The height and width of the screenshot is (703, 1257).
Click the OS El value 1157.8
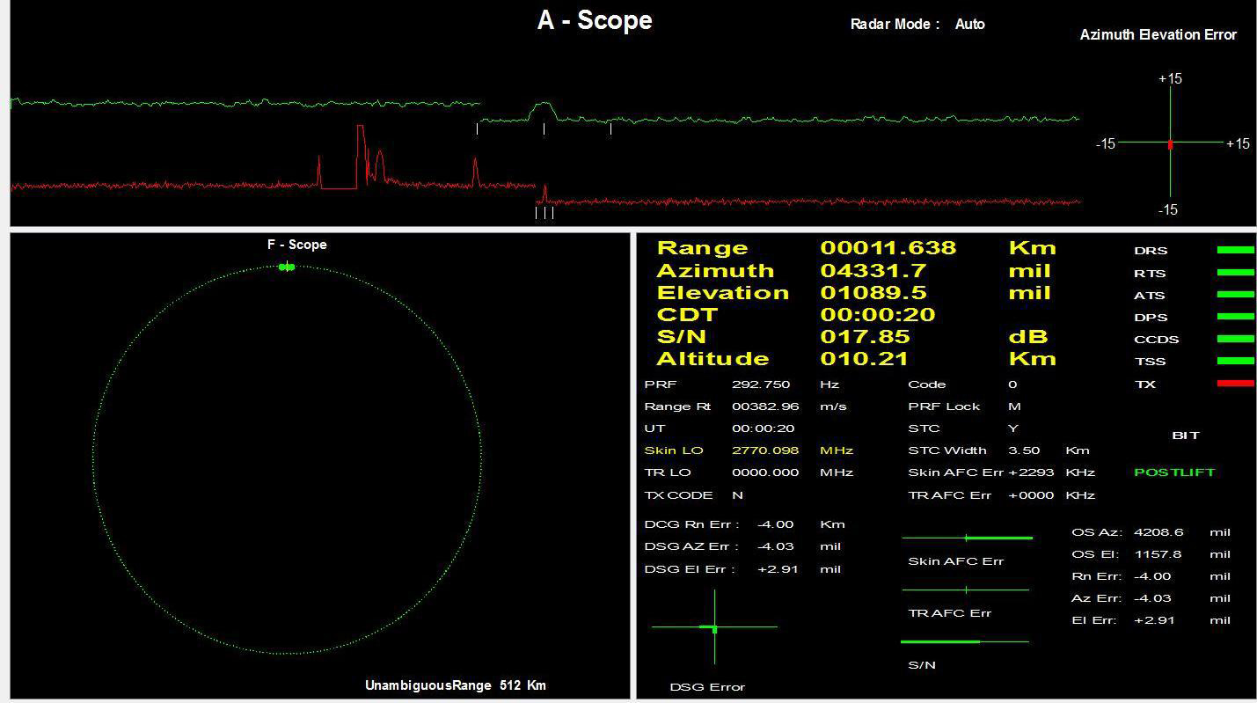point(1158,554)
